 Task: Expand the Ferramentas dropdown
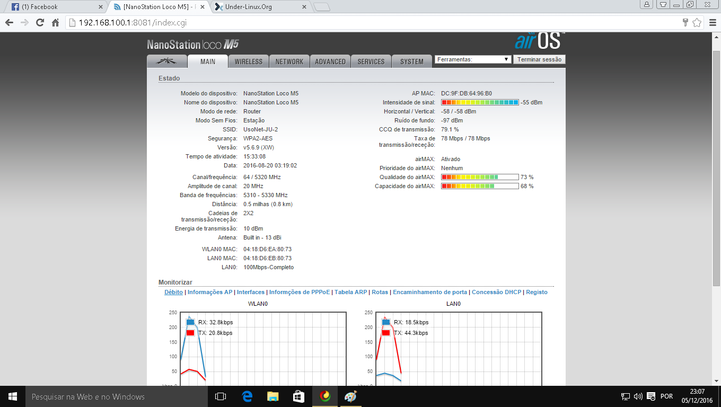[473, 59]
